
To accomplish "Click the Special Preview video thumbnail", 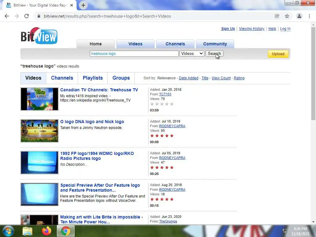I will (x=39, y=194).
